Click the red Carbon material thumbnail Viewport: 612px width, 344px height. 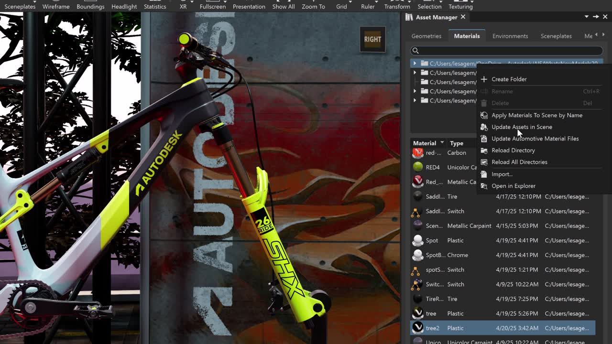coord(418,153)
